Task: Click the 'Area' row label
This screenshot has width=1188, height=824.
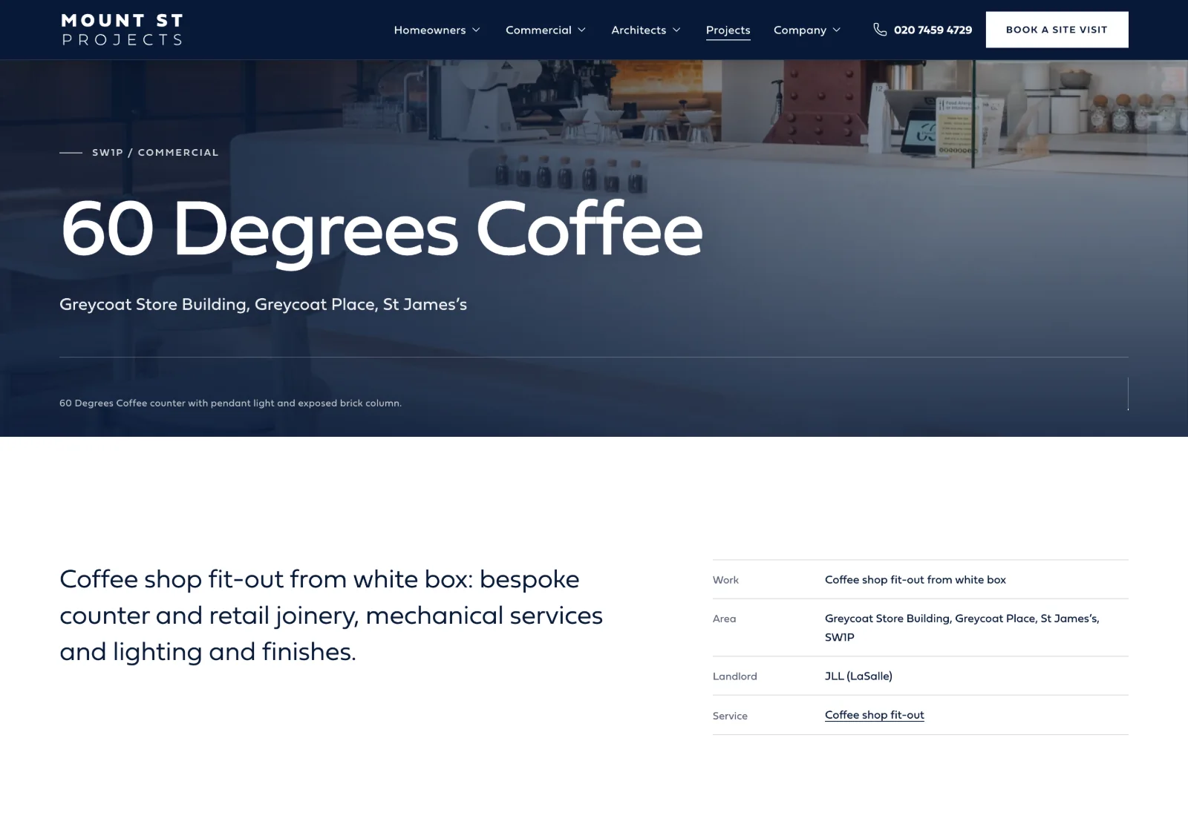Action: click(724, 619)
